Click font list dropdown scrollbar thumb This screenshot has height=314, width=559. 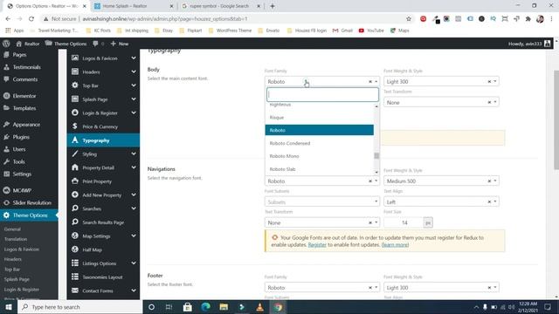pyautogui.click(x=376, y=155)
